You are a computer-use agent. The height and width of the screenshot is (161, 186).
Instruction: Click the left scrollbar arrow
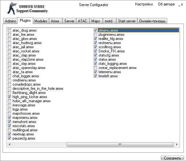10,144
